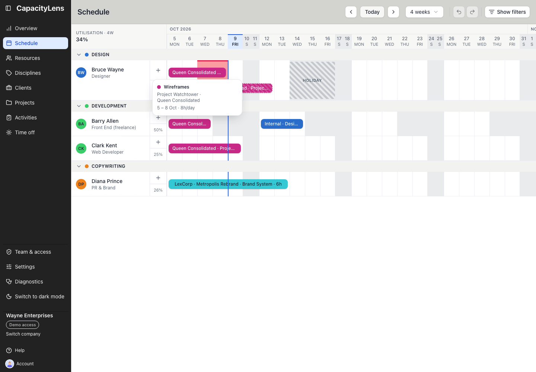Click the Design blue color dot
The width and height of the screenshot is (536, 372).
(x=87, y=55)
